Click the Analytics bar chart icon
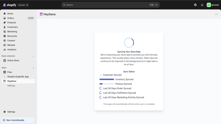This screenshot has width=221, height=124. point(4,50)
